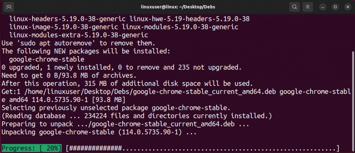Click the 'sudo apt autoremove' hint line
This screenshot has width=355, height=153.
[78, 43]
